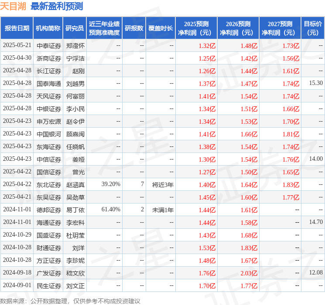The width and height of the screenshot is (325, 305).
Task: Click 东北证券 accuracy value 39.20%
Action: tap(111, 184)
